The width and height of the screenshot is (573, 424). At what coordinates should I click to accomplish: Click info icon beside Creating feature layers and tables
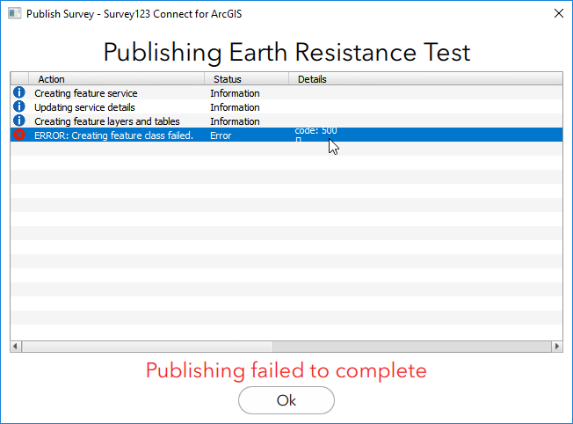19,121
